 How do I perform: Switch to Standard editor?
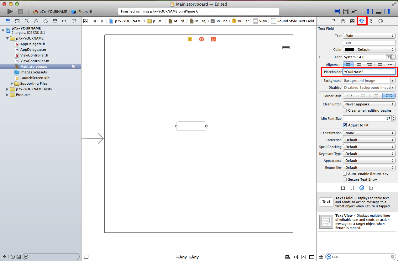pos(337,12)
